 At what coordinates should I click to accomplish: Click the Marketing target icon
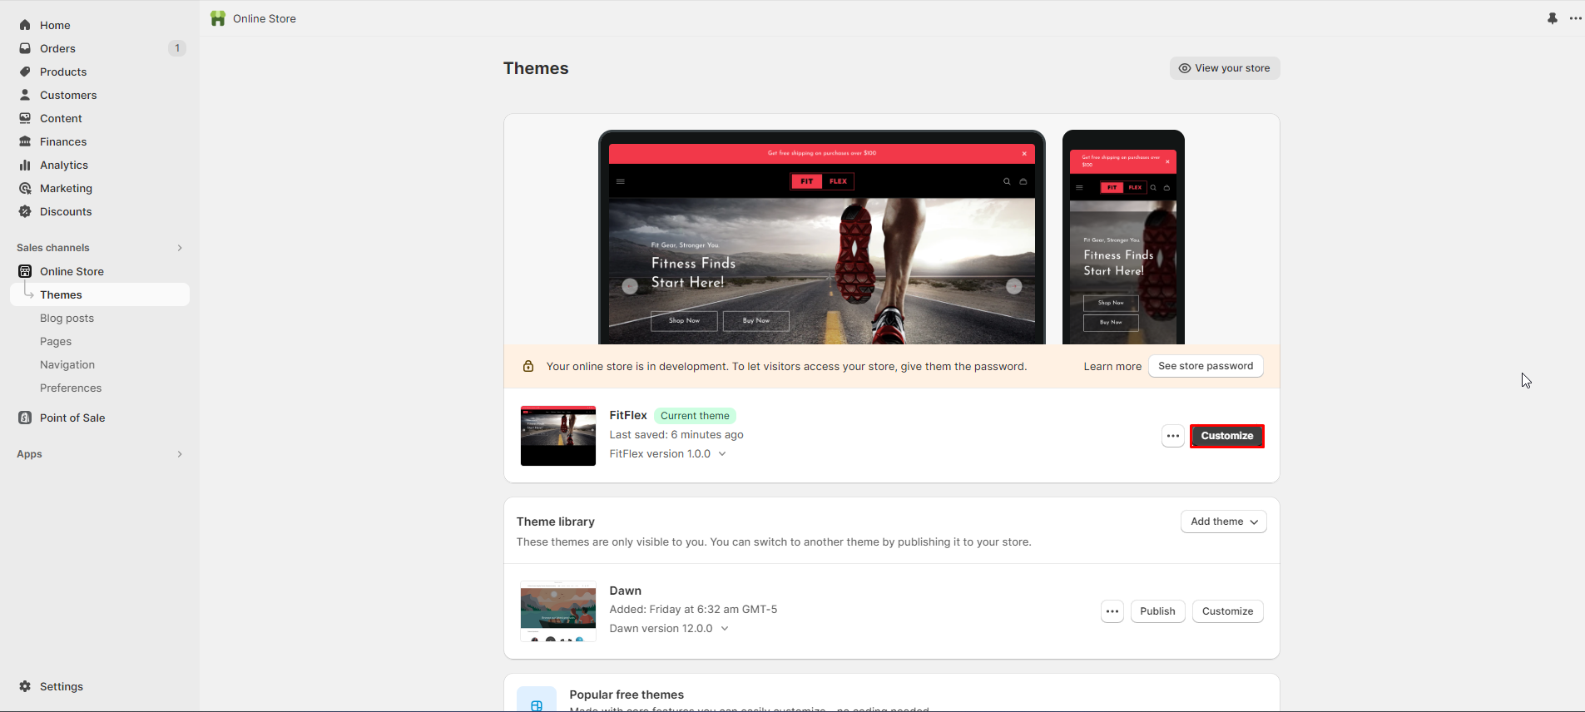tap(25, 188)
